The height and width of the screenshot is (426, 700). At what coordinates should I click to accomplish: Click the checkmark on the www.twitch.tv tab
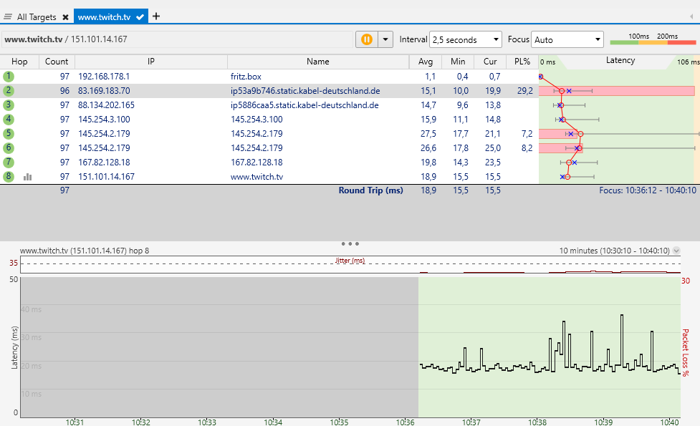140,17
